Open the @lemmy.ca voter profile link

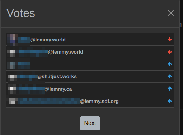pyautogui.click(x=44, y=89)
